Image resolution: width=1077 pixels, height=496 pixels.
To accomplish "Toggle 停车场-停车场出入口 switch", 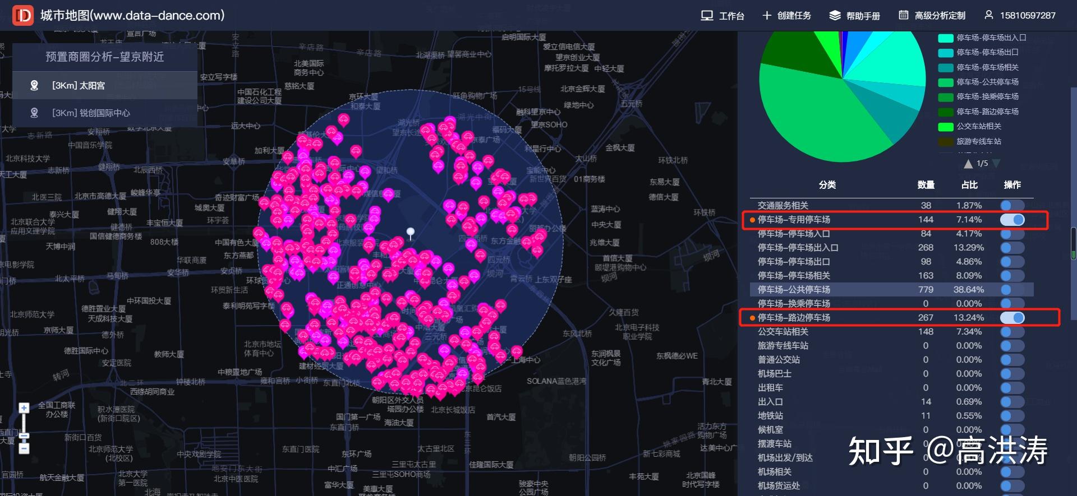I will tap(1012, 248).
